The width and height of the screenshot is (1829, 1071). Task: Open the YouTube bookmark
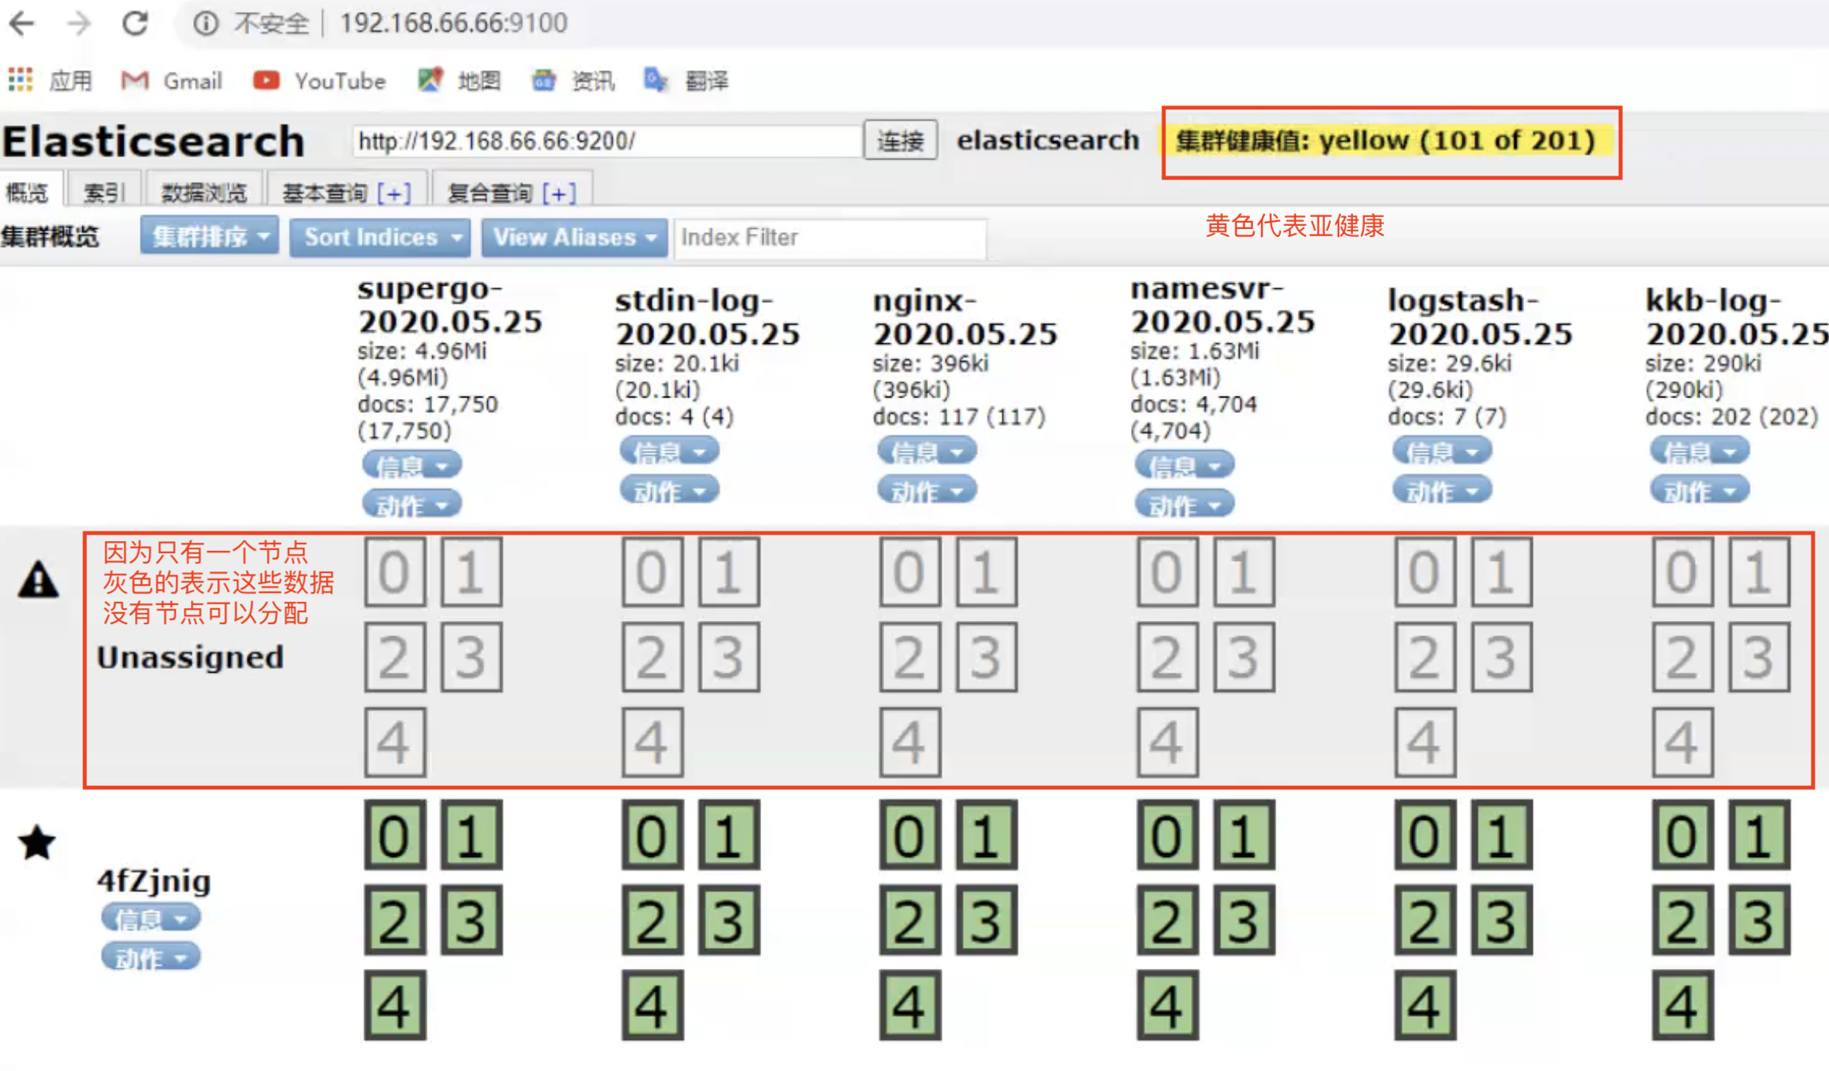[x=319, y=81]
